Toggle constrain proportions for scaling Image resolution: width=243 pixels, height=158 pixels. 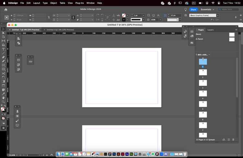(x=74, y=18)
